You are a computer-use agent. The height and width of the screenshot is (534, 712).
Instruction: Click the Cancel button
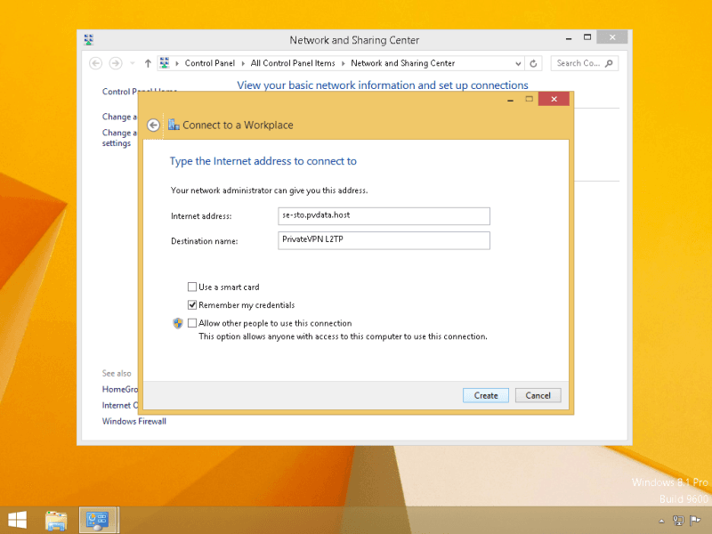pyautogui.click(x=538, y=395)
